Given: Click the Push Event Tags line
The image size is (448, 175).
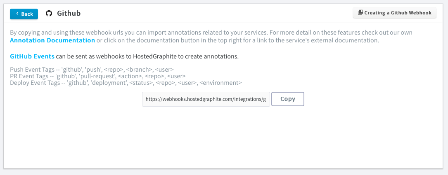Looking at the screenshot, I should coord(92,70).
